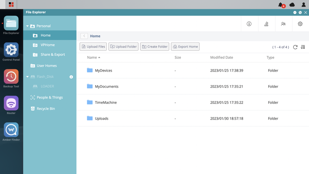Click the Personal section label
The height and width of the screenshot is (174, 309).
click(43, 26)
